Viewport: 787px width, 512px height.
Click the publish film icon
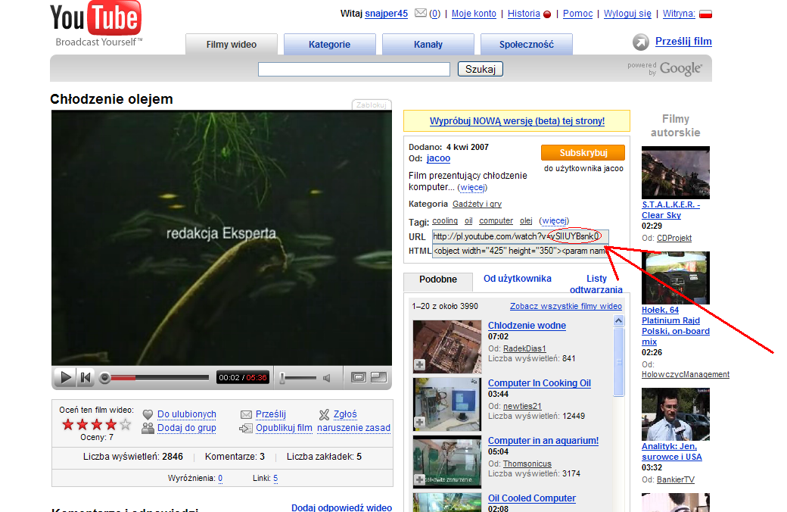pyautogui.click(x=245, y=428)
